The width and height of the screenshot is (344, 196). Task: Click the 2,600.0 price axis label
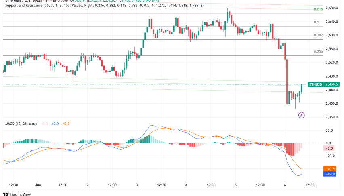pos(331,35)
